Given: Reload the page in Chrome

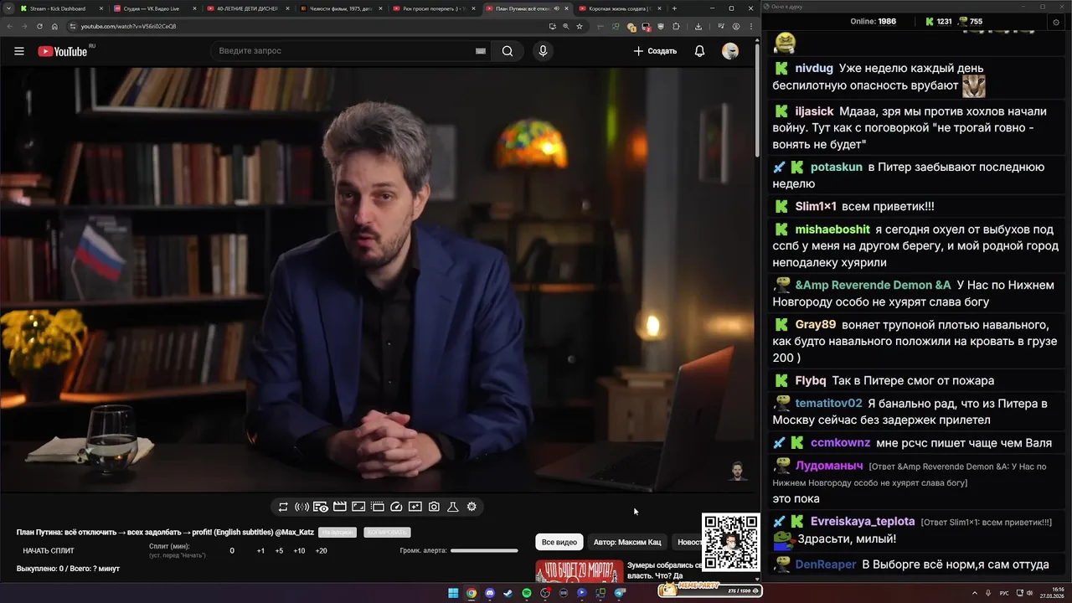Looking at the screenshot, I should point(39,26).
